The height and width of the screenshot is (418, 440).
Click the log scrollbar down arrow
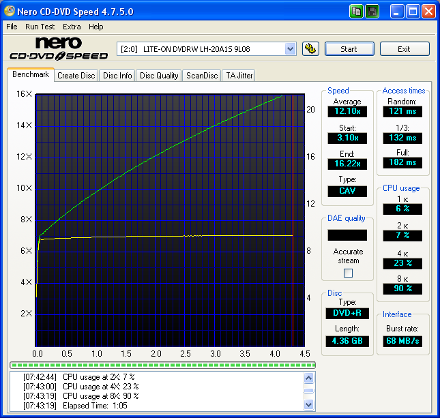pyautogui.click(x=308, y=405)
